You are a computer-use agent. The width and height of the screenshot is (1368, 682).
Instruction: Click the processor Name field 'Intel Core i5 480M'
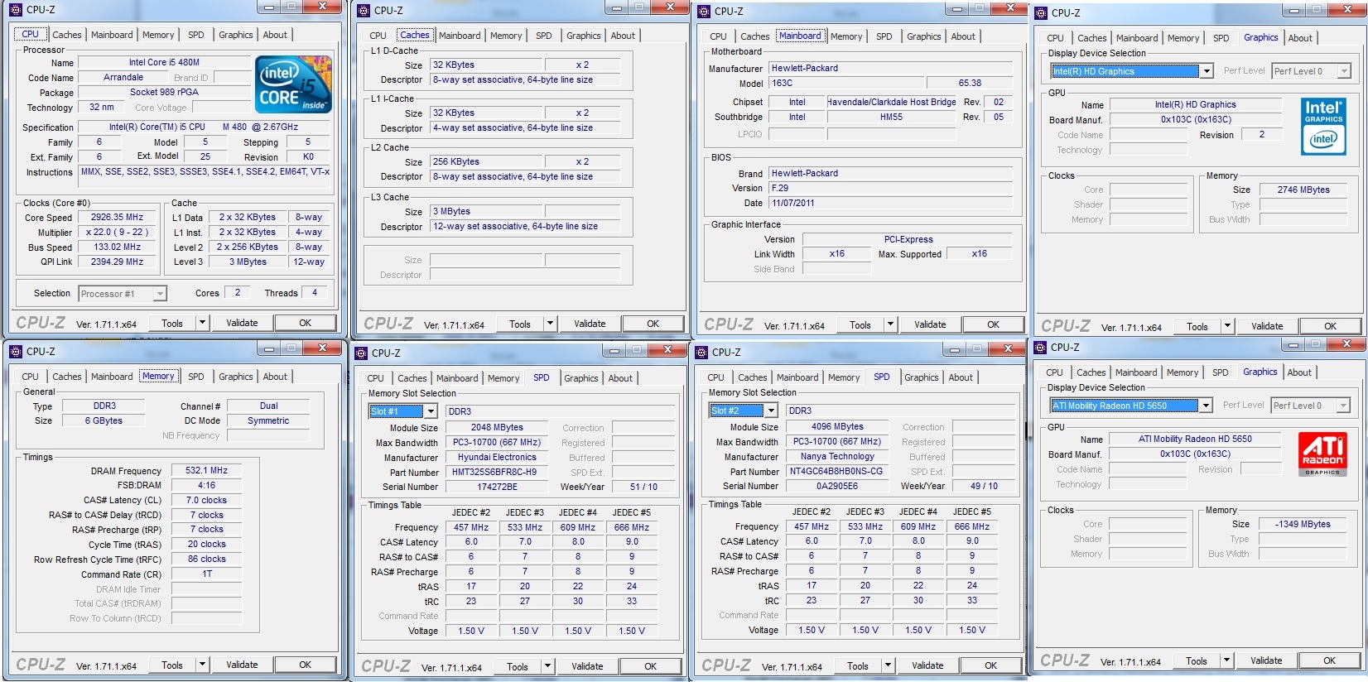tap(164, 62)
